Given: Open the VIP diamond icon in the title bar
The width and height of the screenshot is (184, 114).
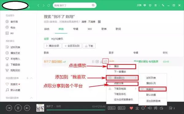Looking at the screenshot, I should point(145,5).
